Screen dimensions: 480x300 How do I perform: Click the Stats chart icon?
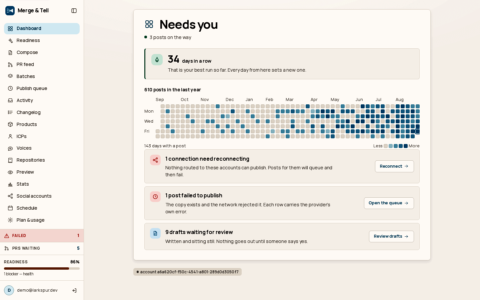coord(10,184)
